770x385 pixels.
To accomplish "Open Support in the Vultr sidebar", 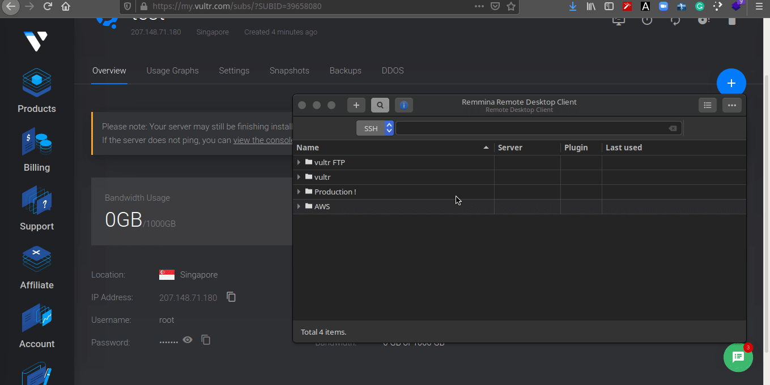I will tap(37, 209).
